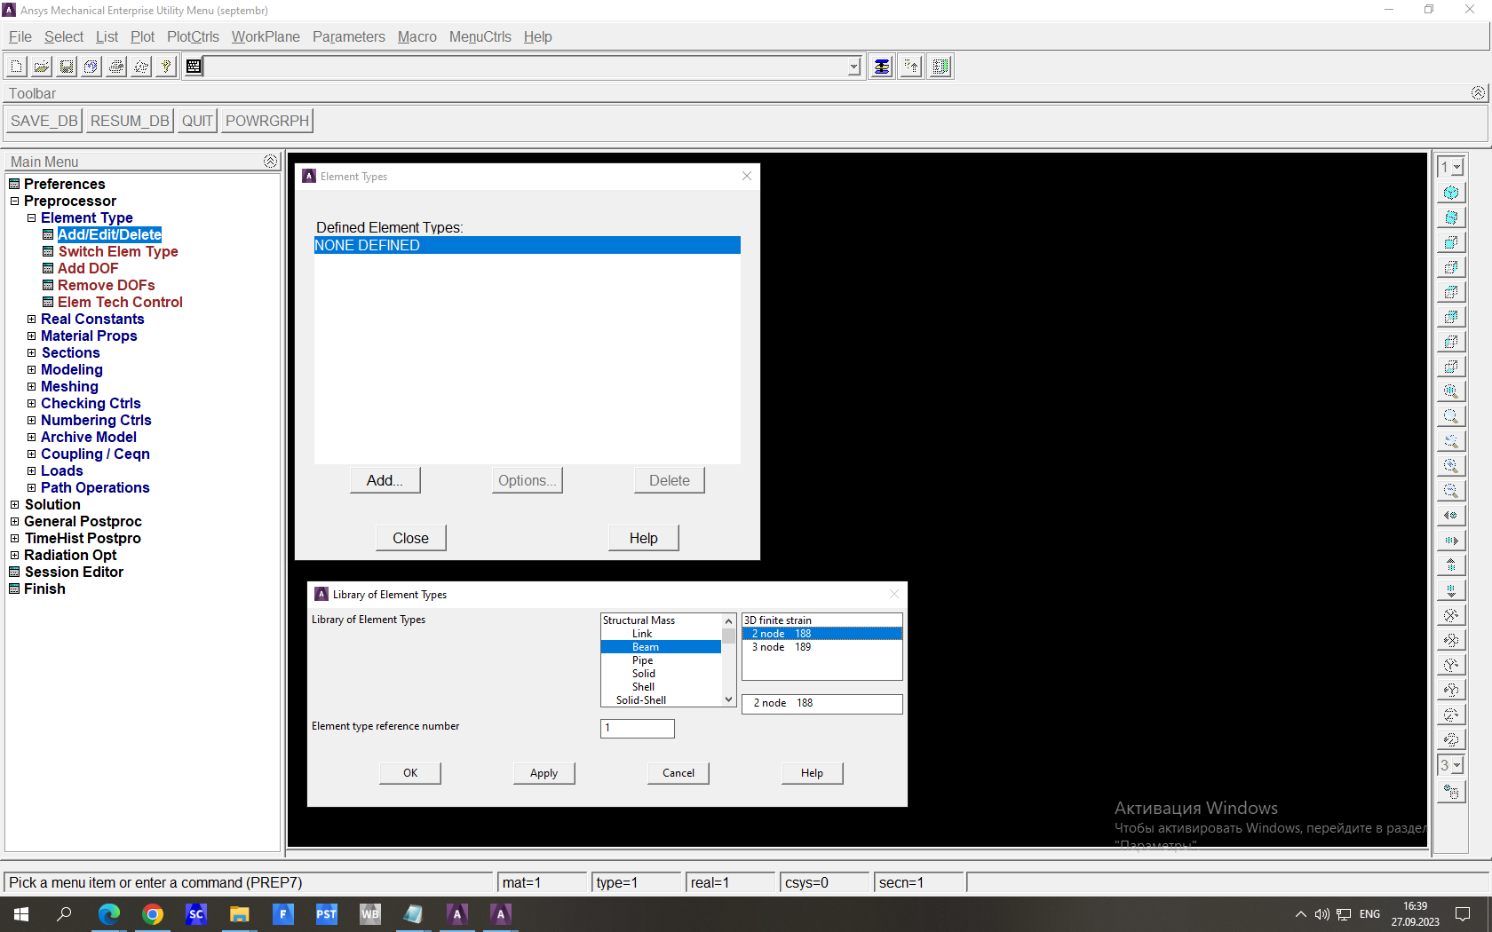Select Elem Tech Control menu entry
This screenshot has width=1492, height=932.
point(120,303)
